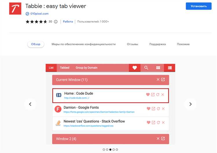Open Меры по обеспечению конфиденциальности tab

[x=84, y=44]
